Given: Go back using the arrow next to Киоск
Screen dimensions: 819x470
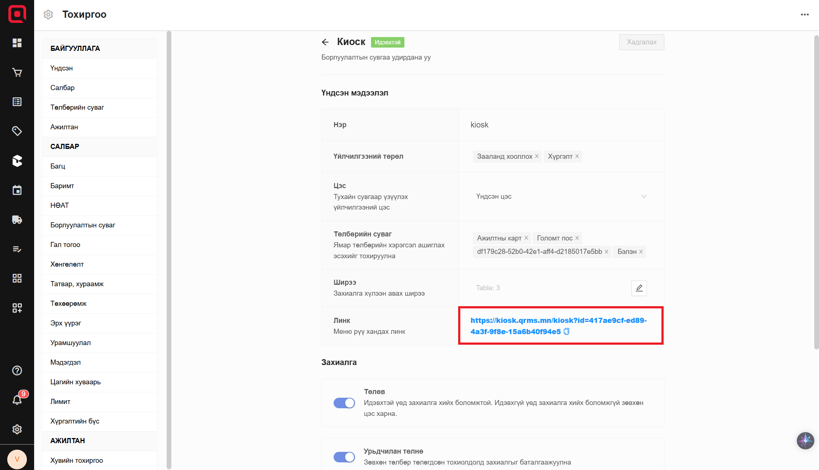Looking at the screenshot, I should point(325,42).
